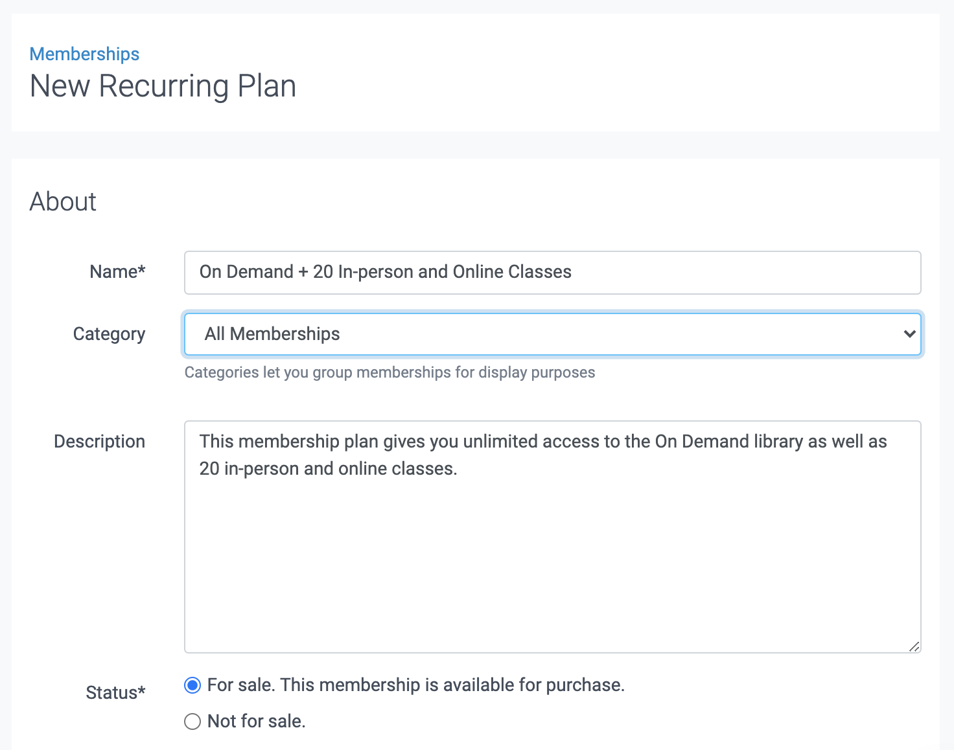954x750 pixels.
Task: Click the resize grip on the Description box
Action: tap(914, 646)
